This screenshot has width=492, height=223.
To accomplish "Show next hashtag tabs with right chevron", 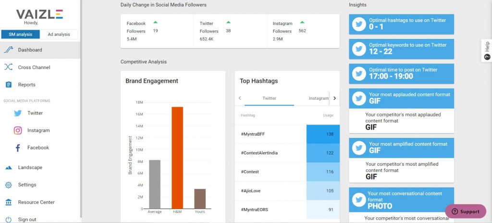I will (x=334, y=99).
